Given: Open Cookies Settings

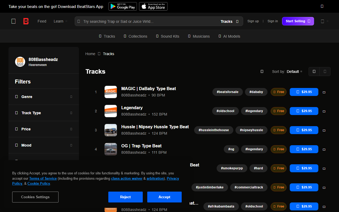Looking at the screenshot, I should (x=35, y=197).
